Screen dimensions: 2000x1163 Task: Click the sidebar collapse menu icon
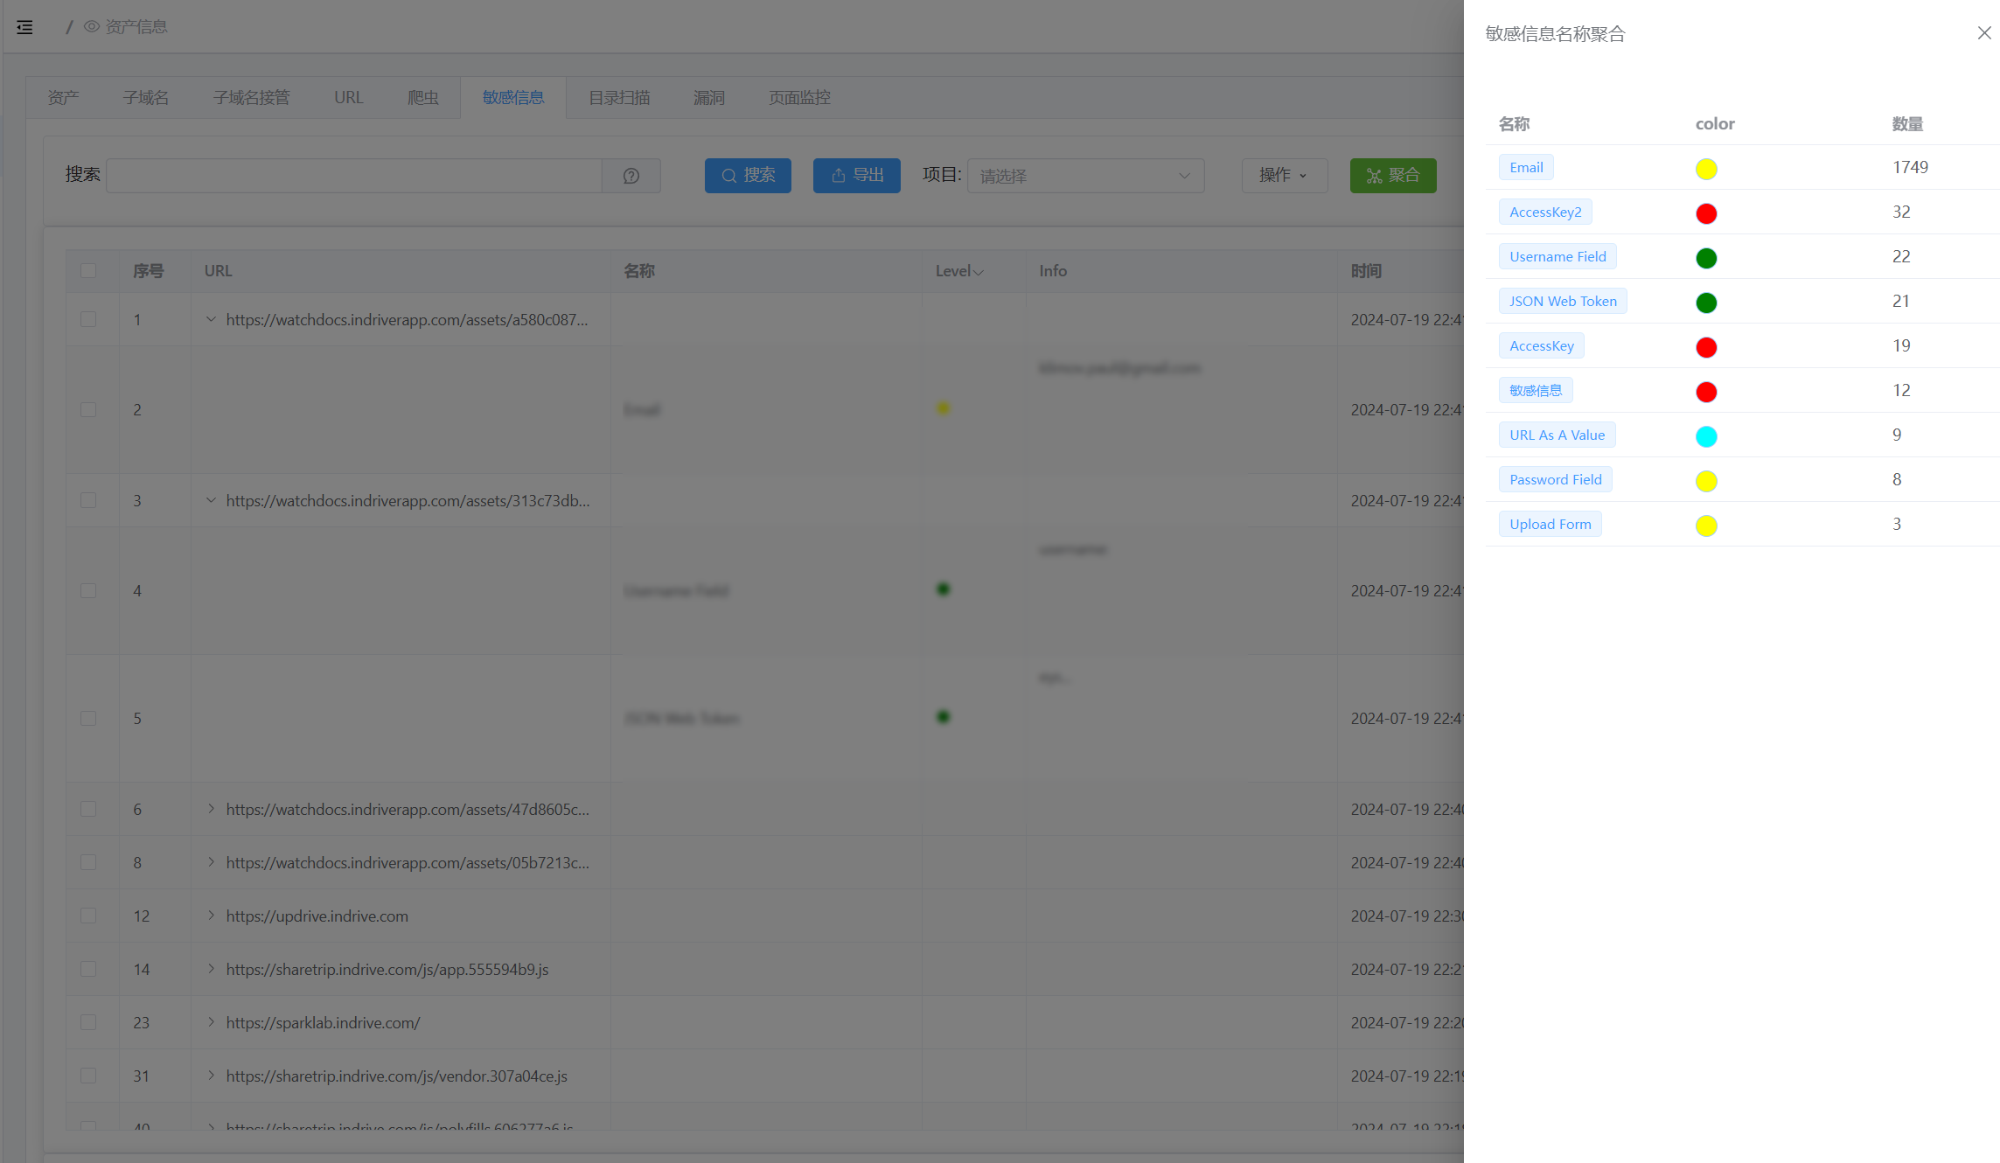24,27
